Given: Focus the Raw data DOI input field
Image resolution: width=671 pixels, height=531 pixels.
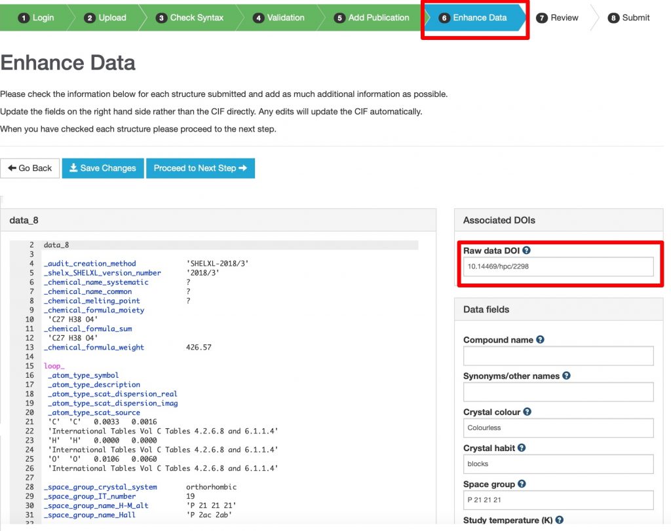Looking at the screenshot, I should click(558, 266).
